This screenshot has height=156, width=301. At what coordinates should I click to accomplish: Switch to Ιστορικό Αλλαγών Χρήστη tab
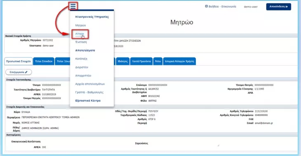[179, 61]
